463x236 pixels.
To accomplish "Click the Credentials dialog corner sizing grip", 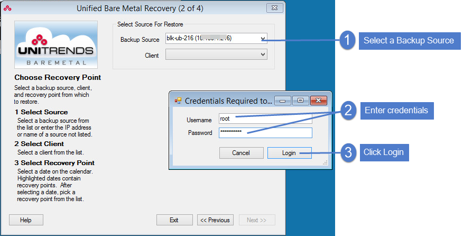I will 325,162.
